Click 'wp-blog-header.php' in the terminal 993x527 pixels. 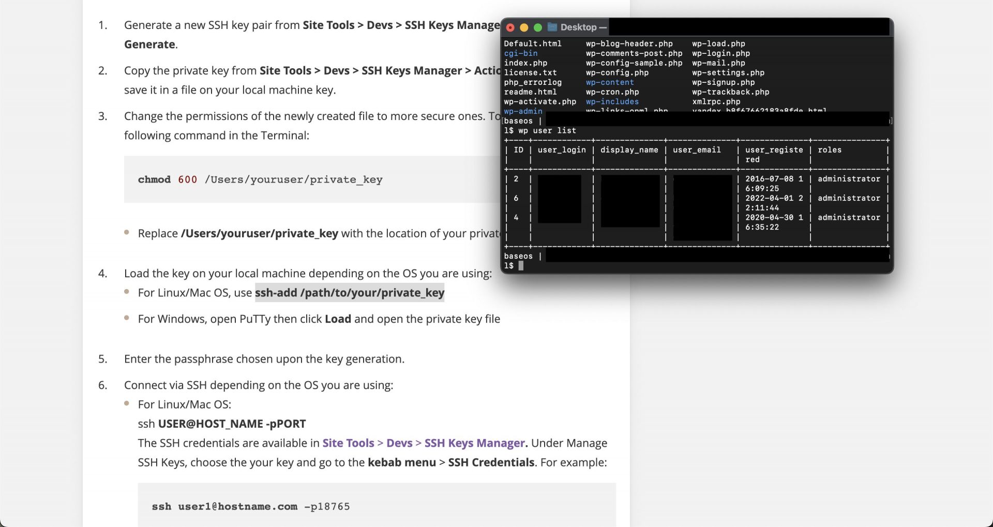point(629,43)
